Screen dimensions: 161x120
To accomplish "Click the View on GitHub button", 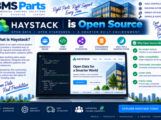I will [95, 82].
